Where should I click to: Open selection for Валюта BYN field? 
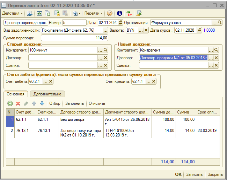tap(141, 30)
